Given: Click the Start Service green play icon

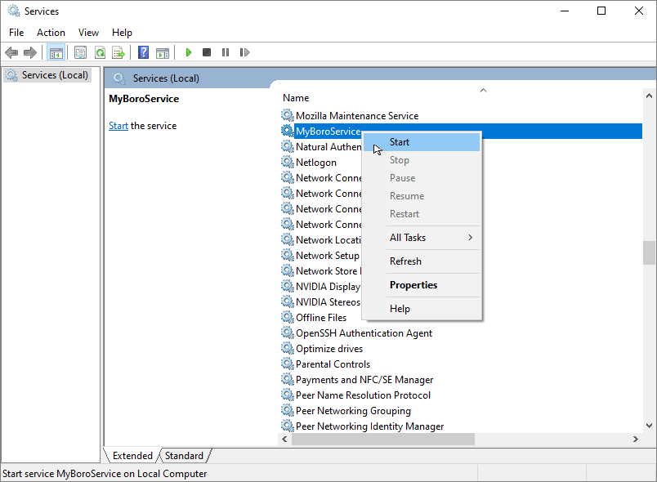Looking at the screenshot, I should [188, 52].
